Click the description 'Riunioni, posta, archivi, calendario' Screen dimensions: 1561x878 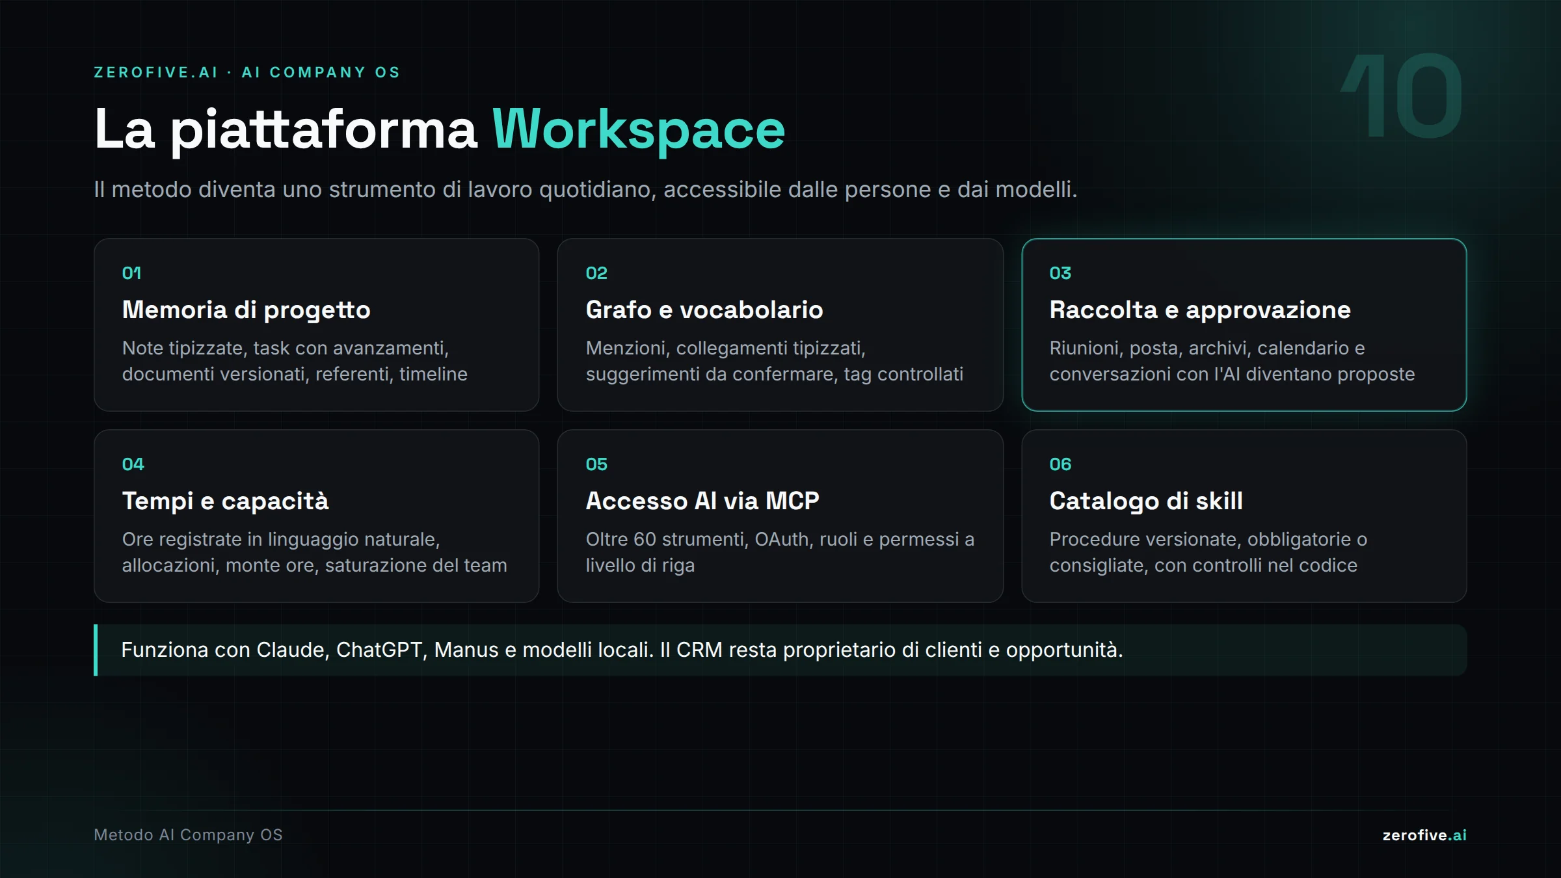click(x=1232, y=361)
